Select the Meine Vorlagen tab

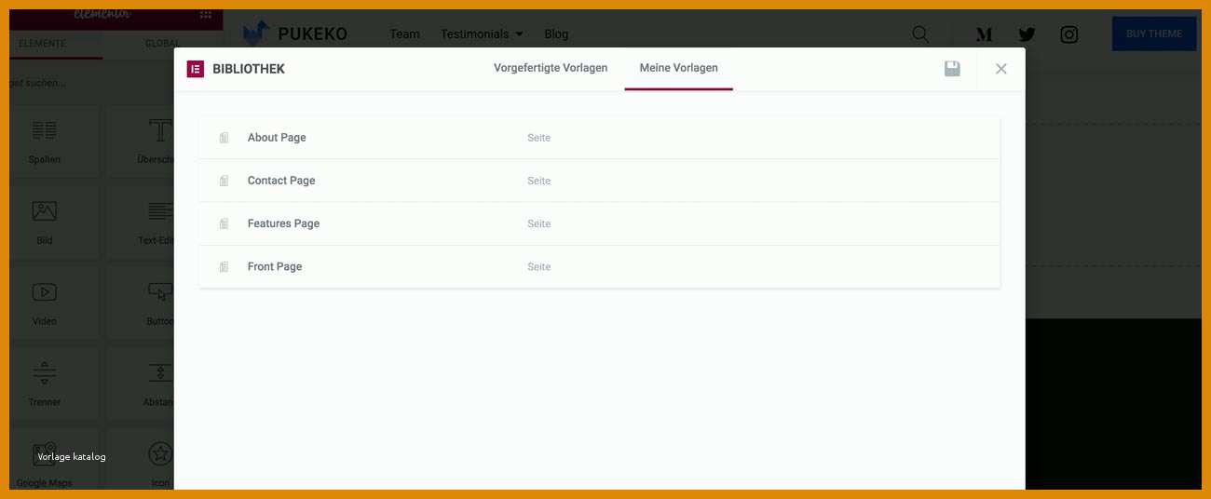pos(678,68)
